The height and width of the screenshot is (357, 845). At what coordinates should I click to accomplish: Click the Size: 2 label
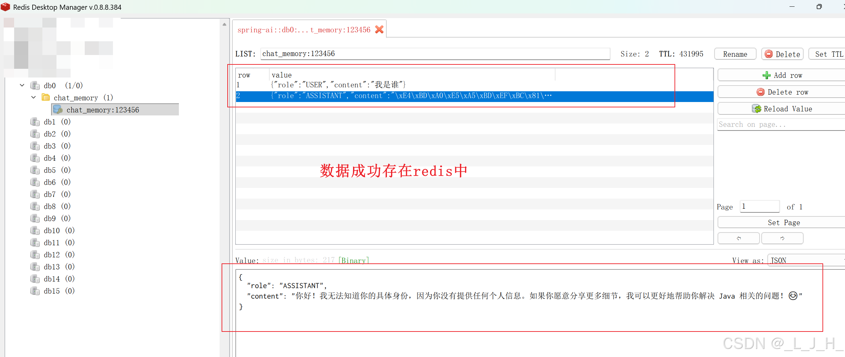635,54
